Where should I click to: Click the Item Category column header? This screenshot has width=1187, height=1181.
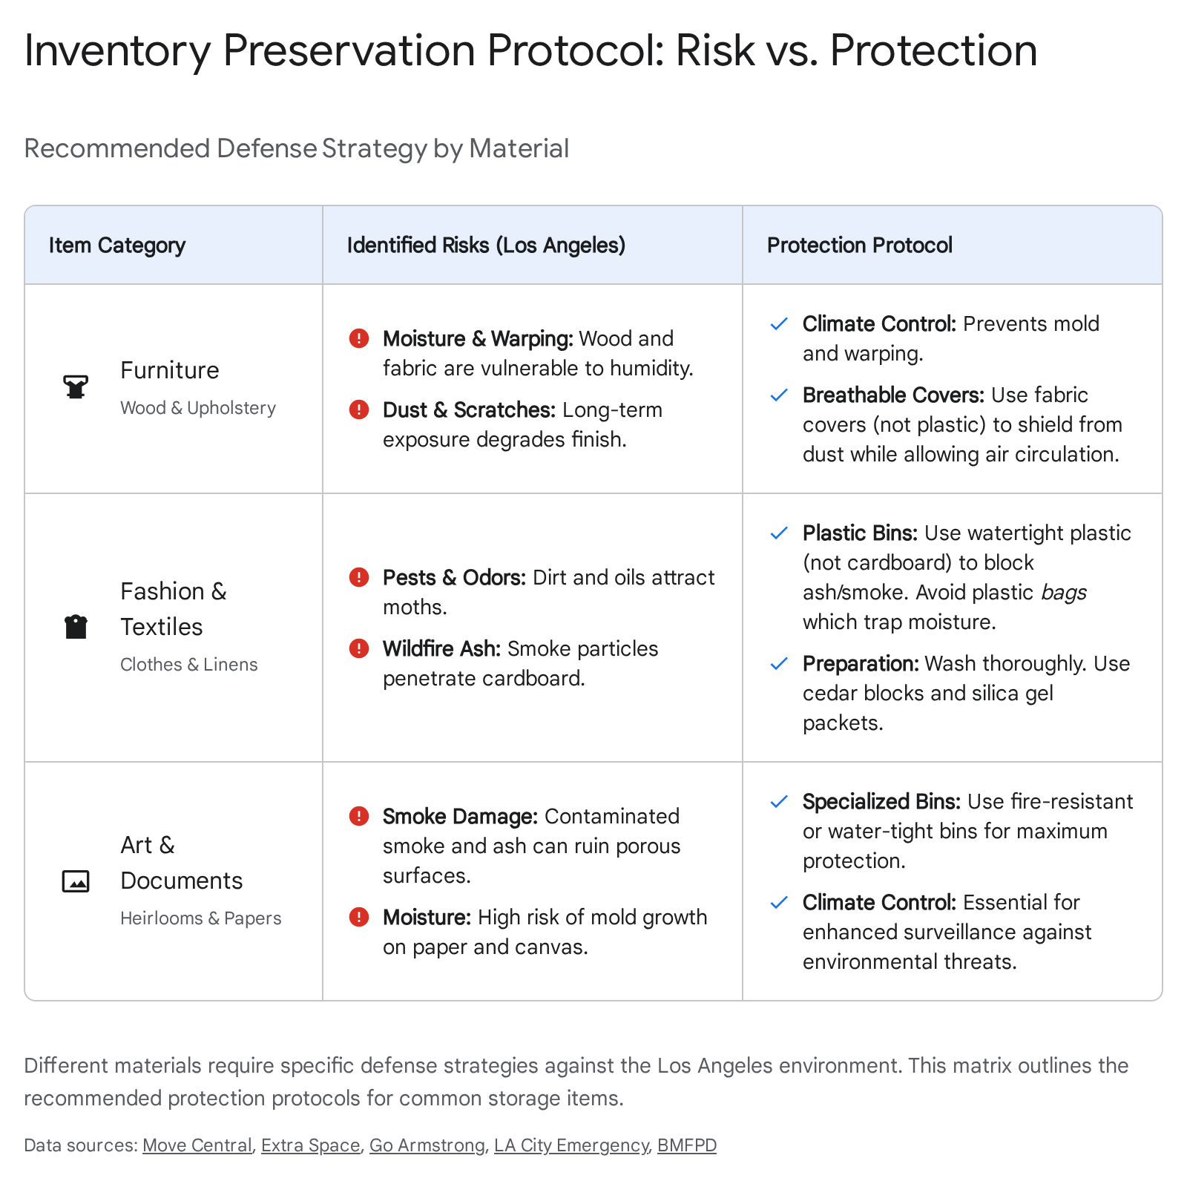pyautogui.click(x=117, y=246)
